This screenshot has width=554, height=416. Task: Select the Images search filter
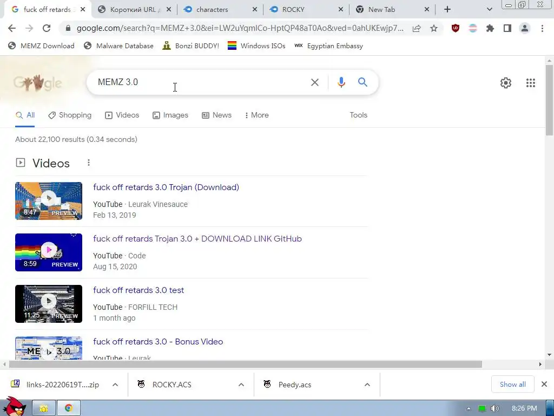pos(170,115)
